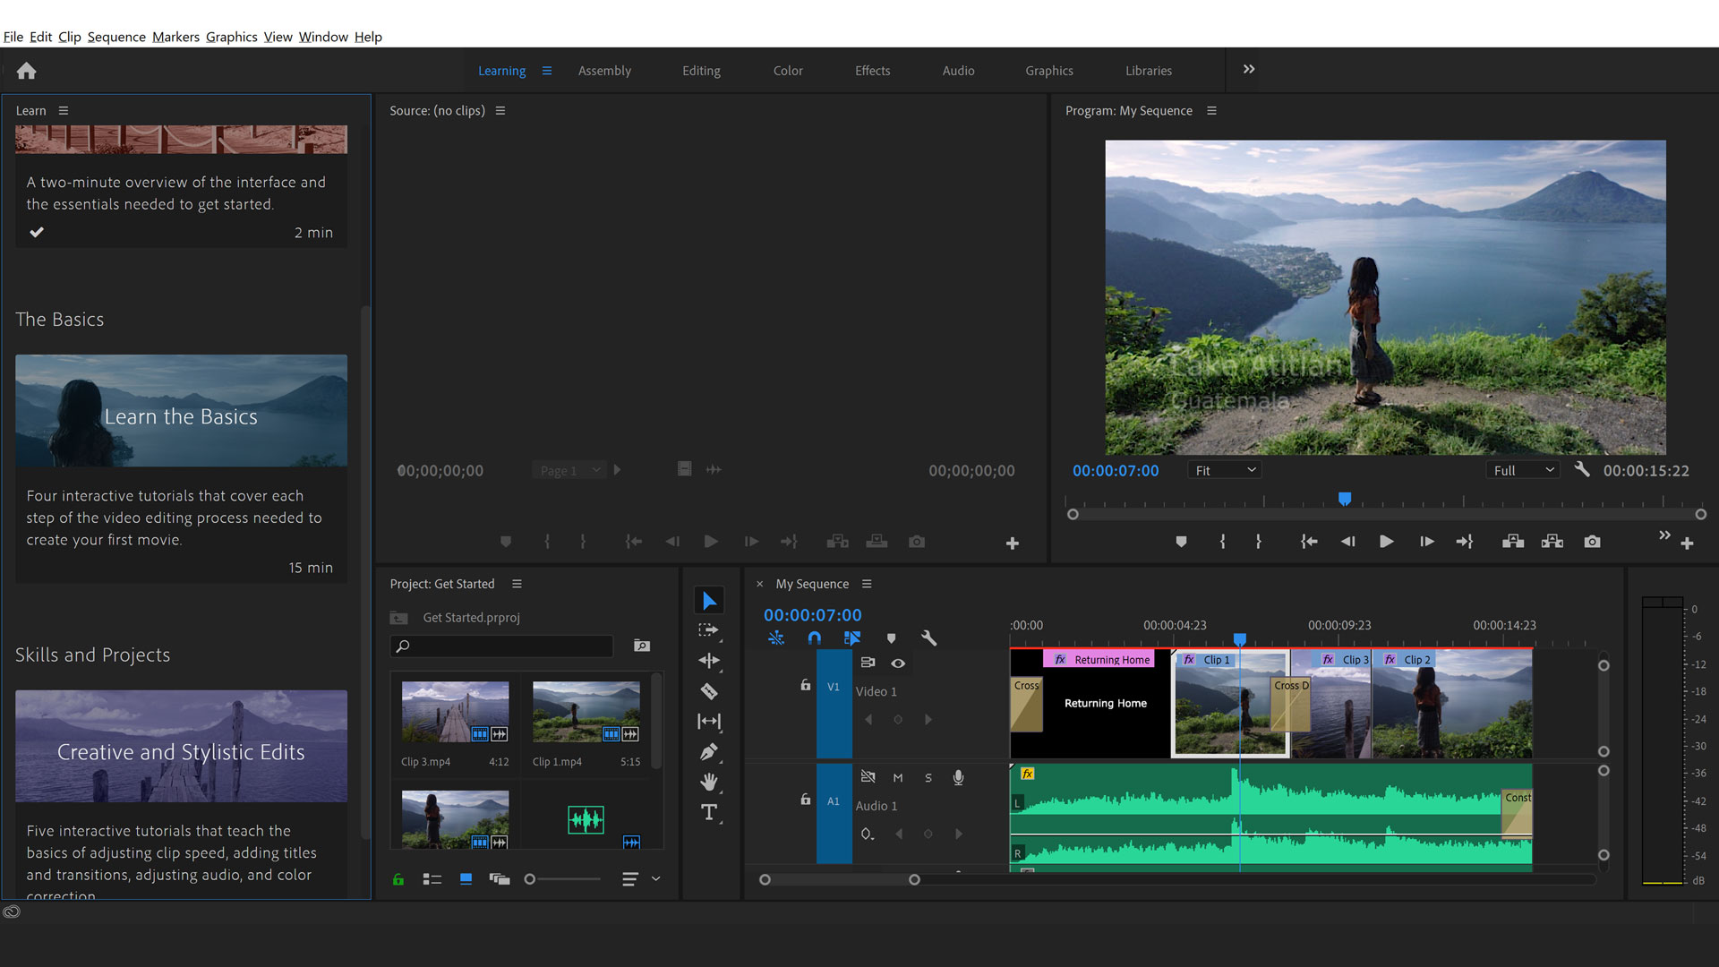Select the Track Select Forward tool
The width and height of the screenshot is (1719, 967).
pos(710,629)
